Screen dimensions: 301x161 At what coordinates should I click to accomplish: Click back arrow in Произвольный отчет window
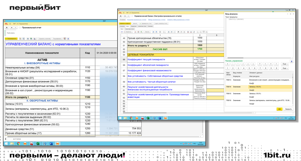12,28
